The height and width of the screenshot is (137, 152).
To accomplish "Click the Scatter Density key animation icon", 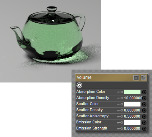I will click(120, 110).
